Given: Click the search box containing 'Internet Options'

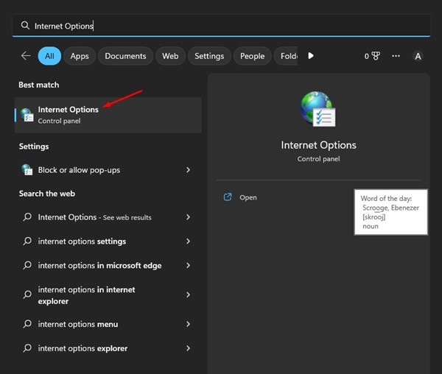Looking at the screenshot, I should click(221, 26).
